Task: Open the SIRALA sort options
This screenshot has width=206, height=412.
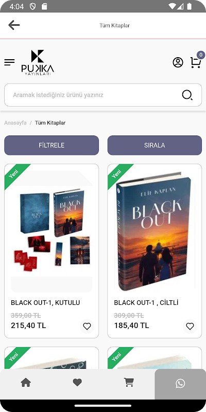Action: tap(154, 145)
